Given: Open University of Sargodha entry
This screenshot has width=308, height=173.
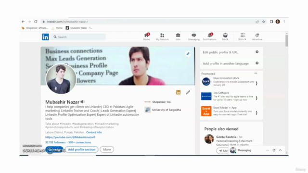Looking at the screenshot, I should click(163, 110).
